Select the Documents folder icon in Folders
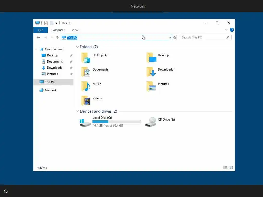This screenshot has width=263, height=197. coord(86,72)
